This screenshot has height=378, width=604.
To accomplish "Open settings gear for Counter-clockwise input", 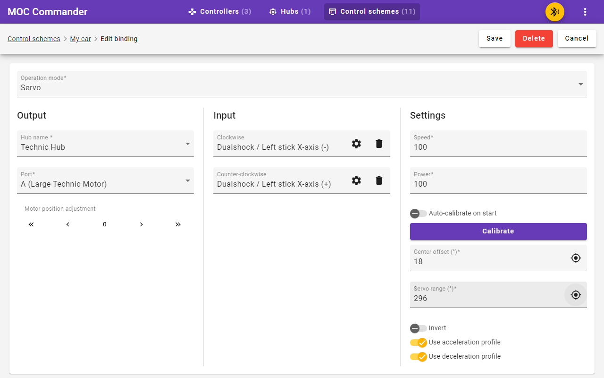I will 357,180.
